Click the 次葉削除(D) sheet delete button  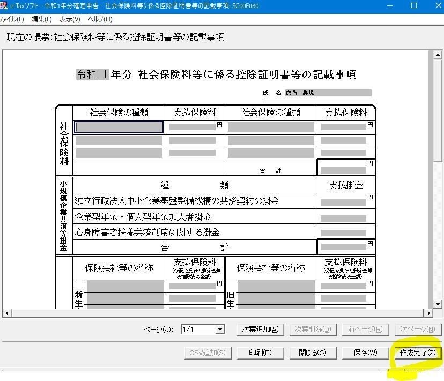point(313,330)
